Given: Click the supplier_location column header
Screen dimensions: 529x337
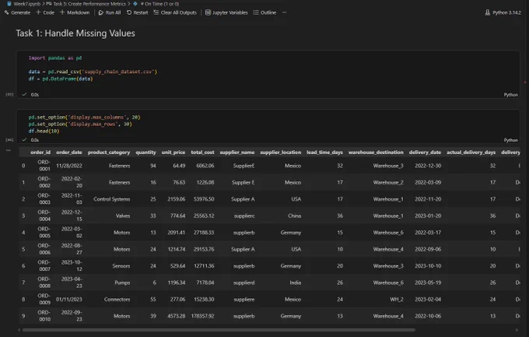Looking at the screenshot, I should coord(280,153).
